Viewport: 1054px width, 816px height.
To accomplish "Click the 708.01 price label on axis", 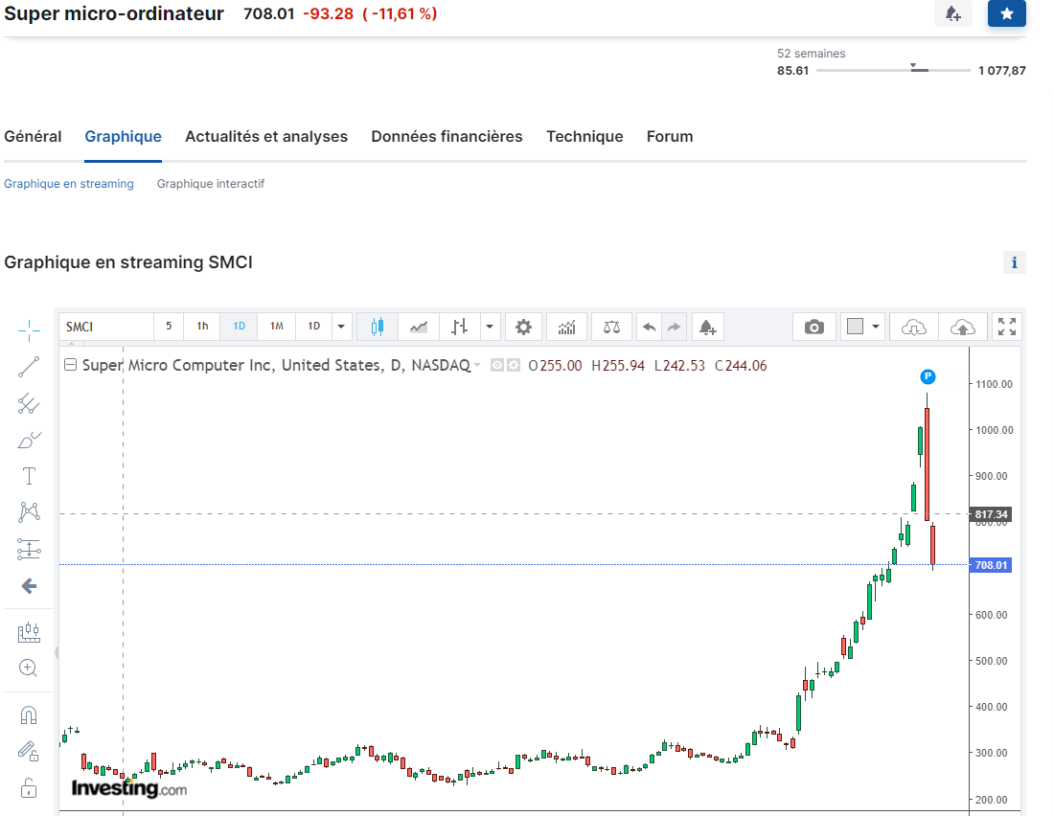I will click(x=991, y=565).
